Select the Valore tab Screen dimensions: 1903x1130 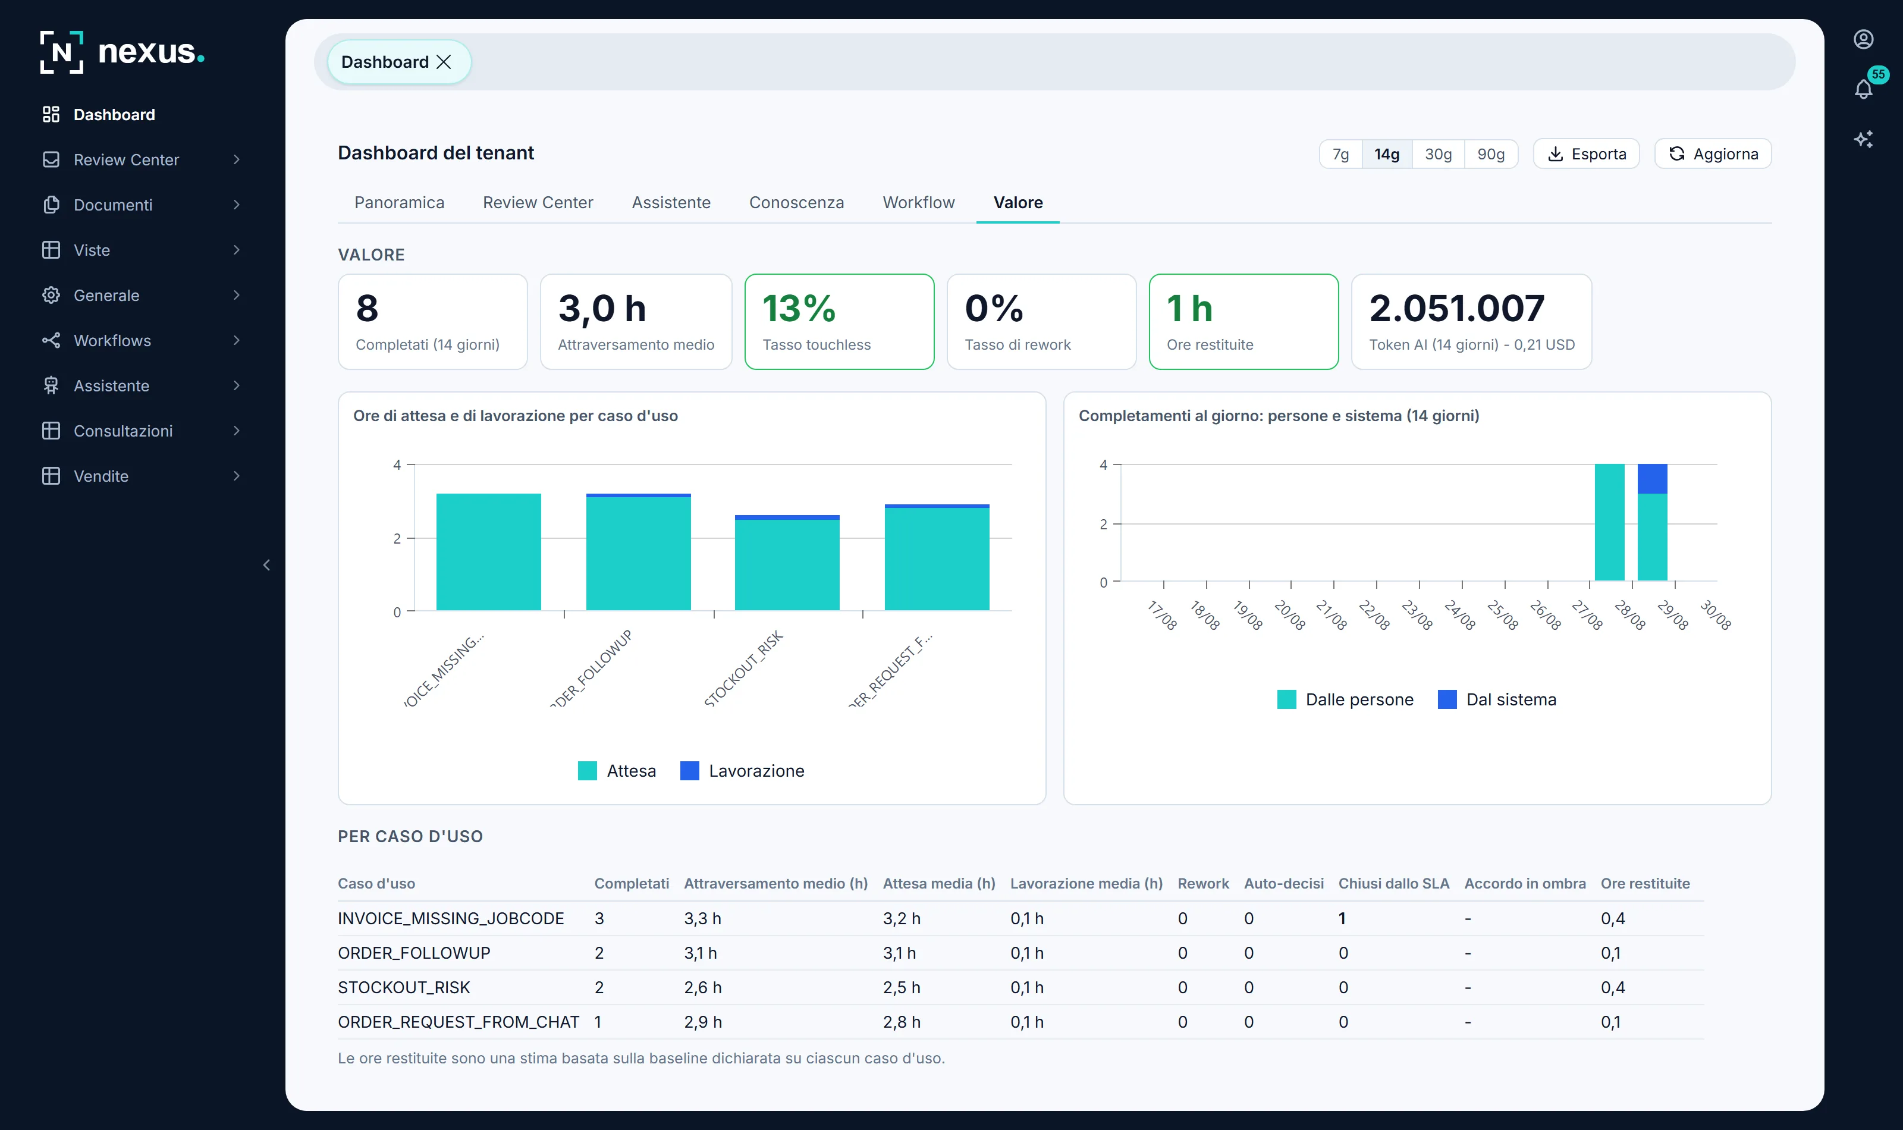pos(1019,203)
